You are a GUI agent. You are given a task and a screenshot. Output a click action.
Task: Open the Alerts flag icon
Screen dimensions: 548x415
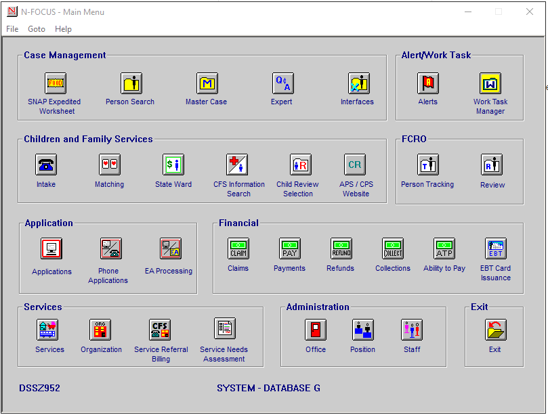[x=427, y=83]
